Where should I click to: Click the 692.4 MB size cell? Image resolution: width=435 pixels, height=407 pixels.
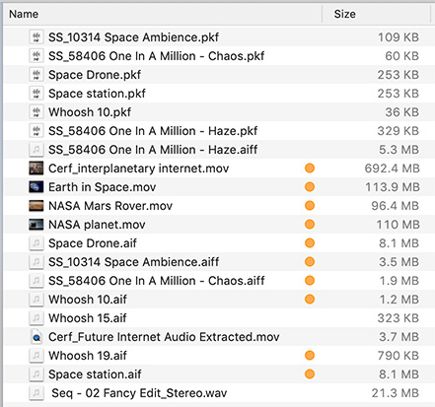coord(392,169)
